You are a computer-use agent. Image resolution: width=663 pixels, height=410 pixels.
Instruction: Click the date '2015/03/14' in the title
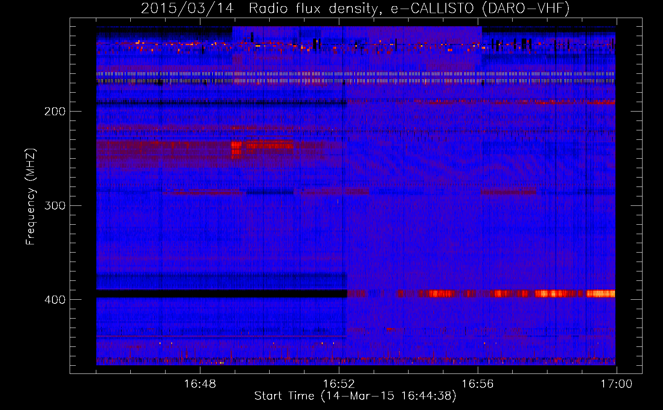tap(187, 9)
